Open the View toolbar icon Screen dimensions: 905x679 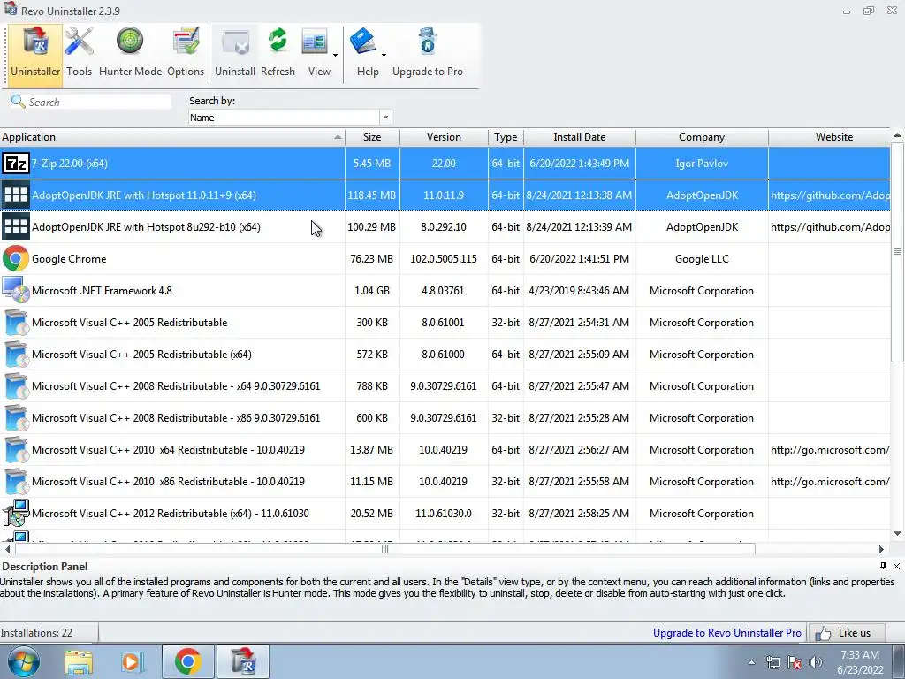point(316,42)
